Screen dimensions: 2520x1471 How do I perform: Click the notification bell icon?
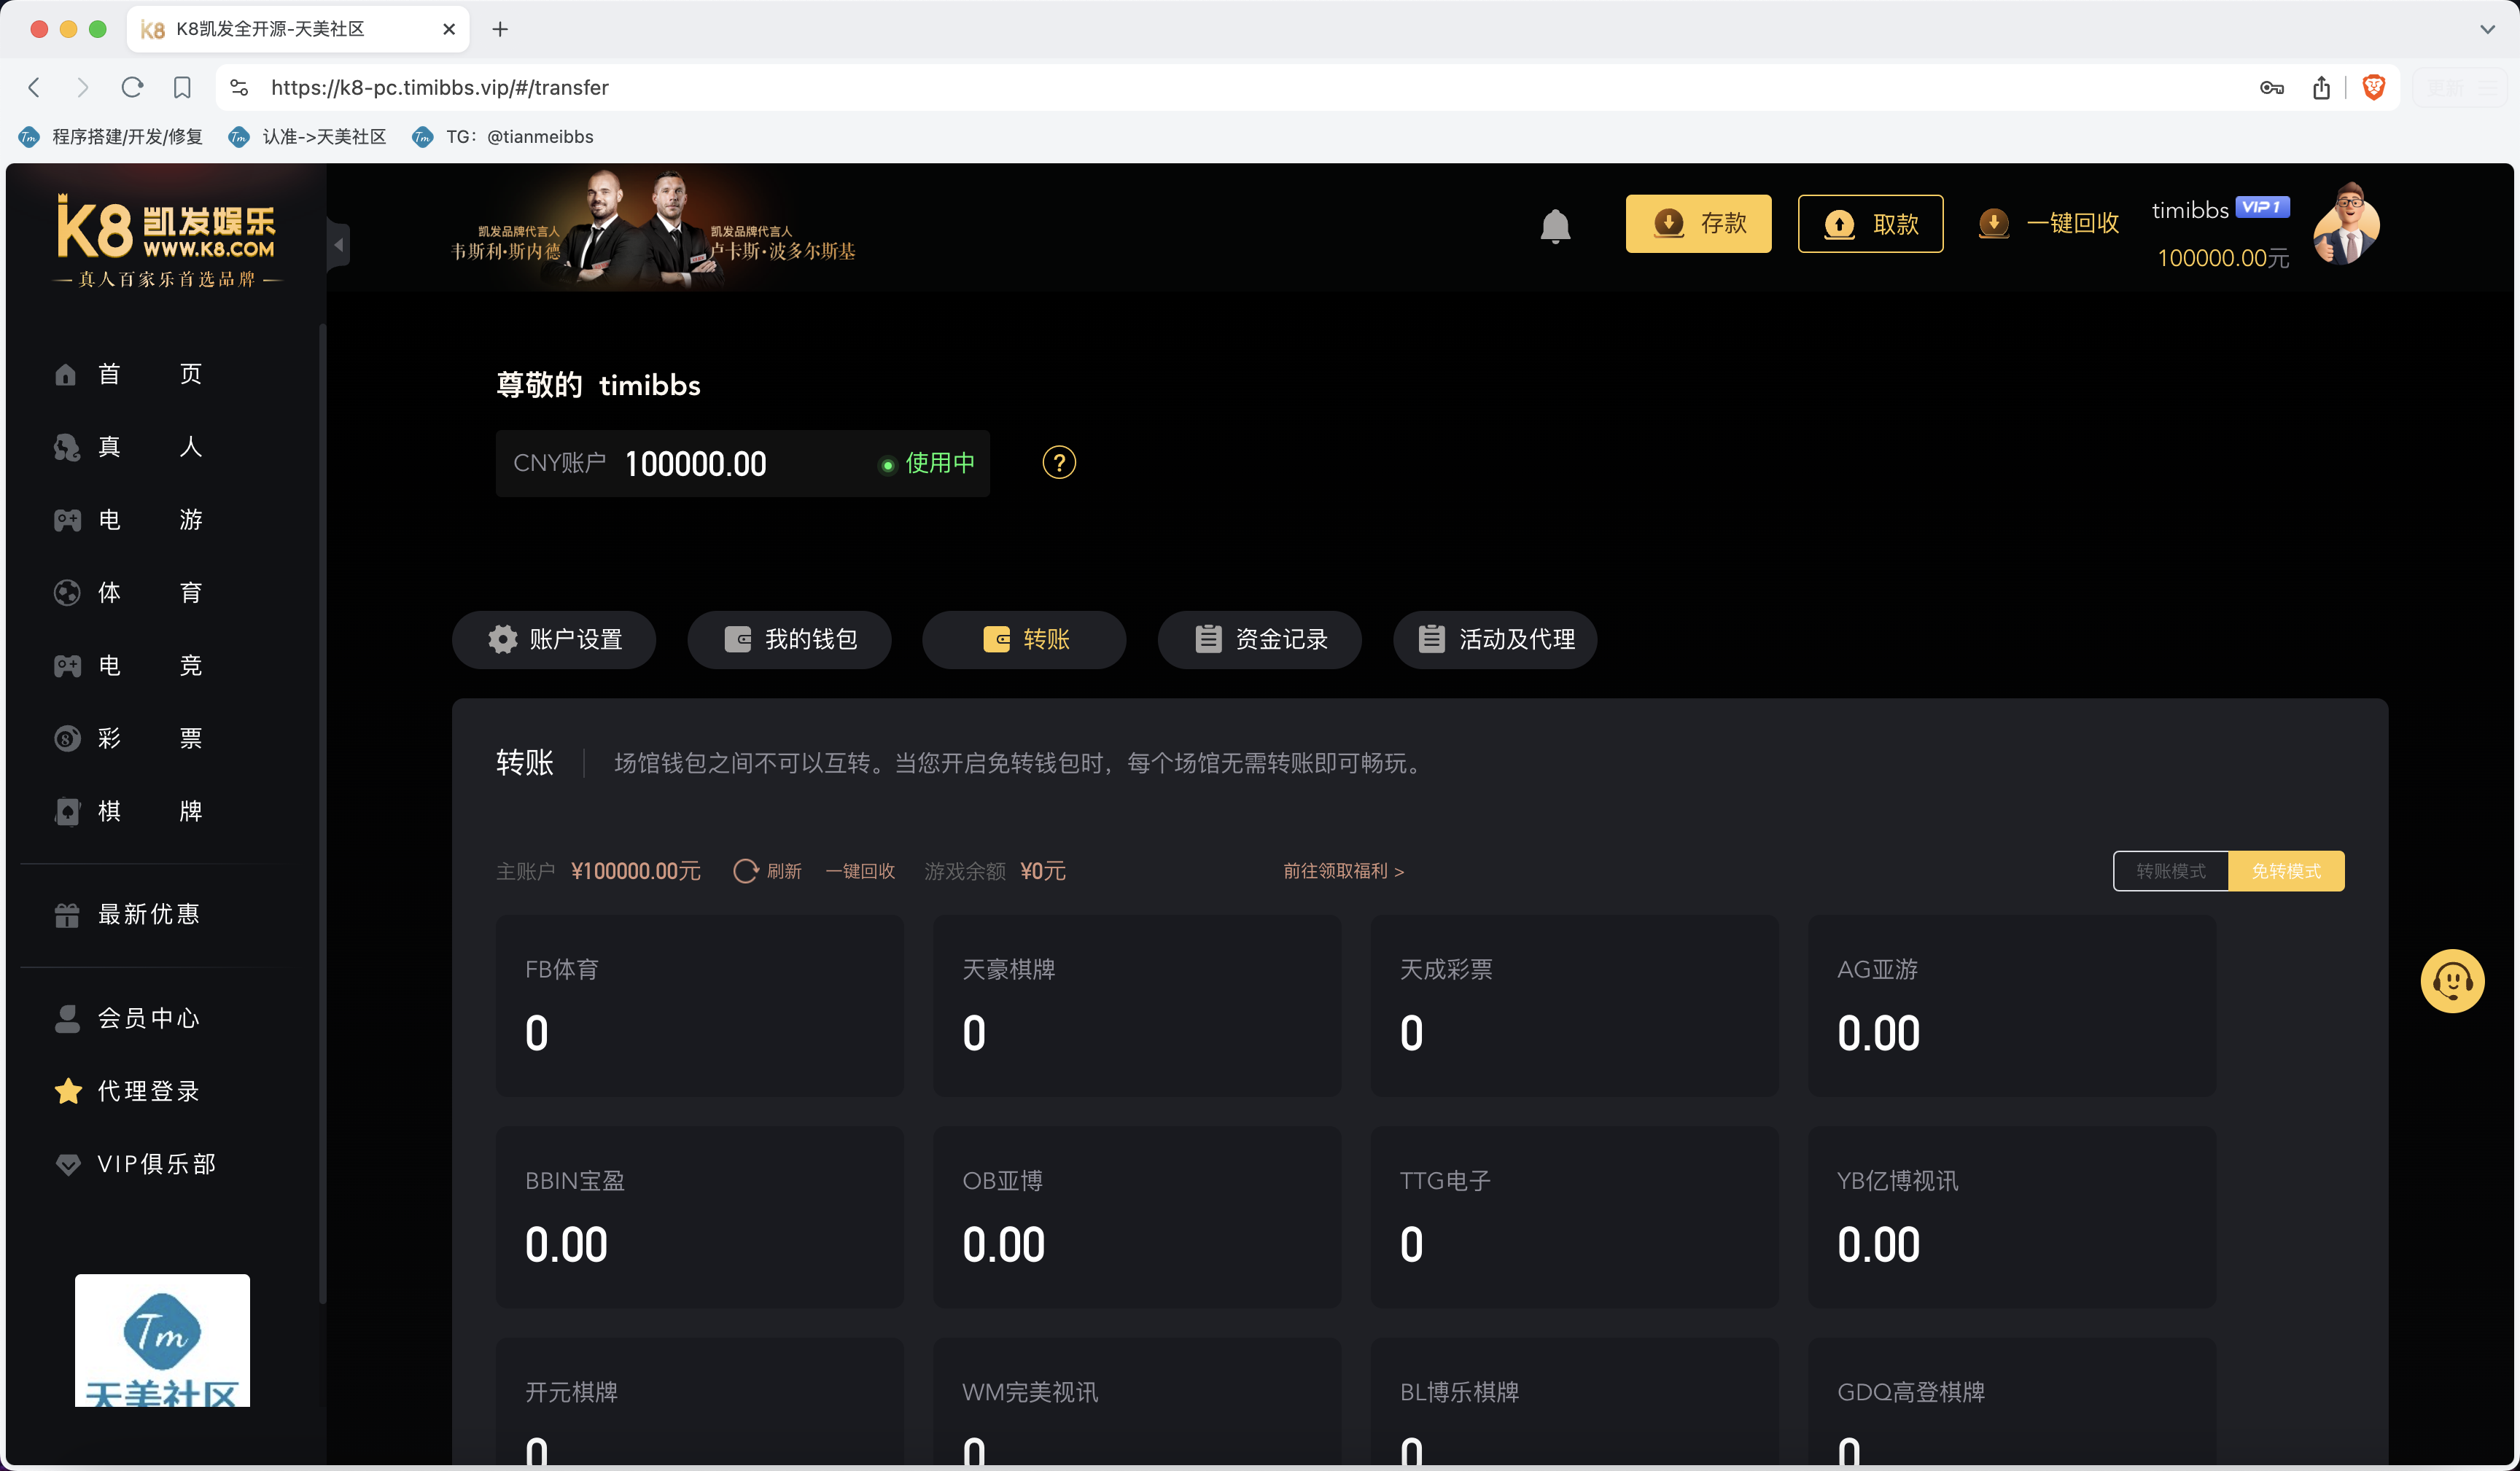1555,226
